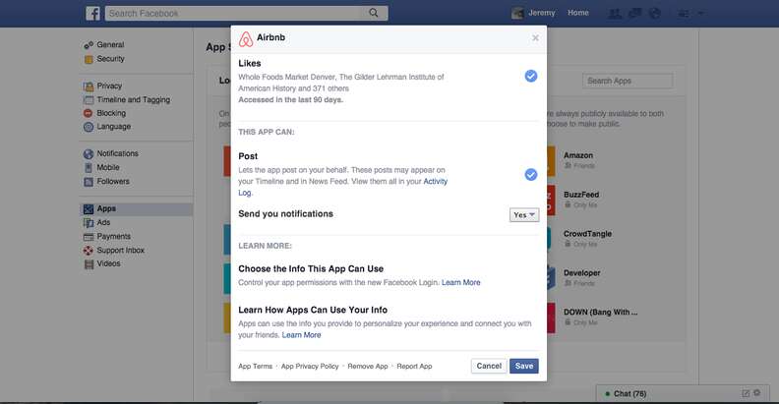This screenshot has height=404, width=779.
Task: Click the Privacy lock icon
Action: click(x=89, y=87)
